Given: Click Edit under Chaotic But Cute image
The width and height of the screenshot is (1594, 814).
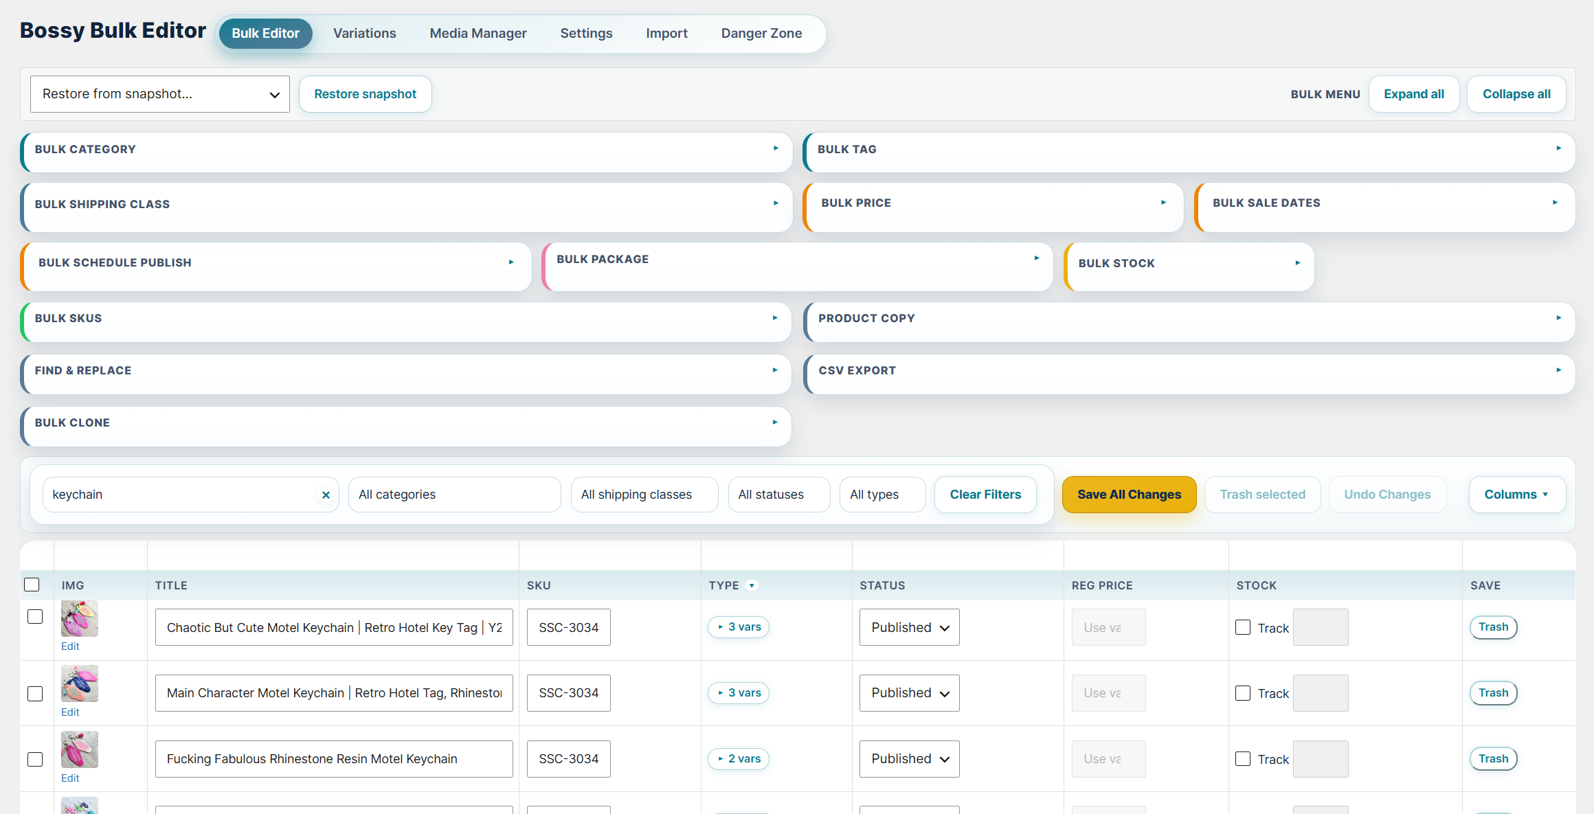Looking at the screenshot, I should 70,646.
